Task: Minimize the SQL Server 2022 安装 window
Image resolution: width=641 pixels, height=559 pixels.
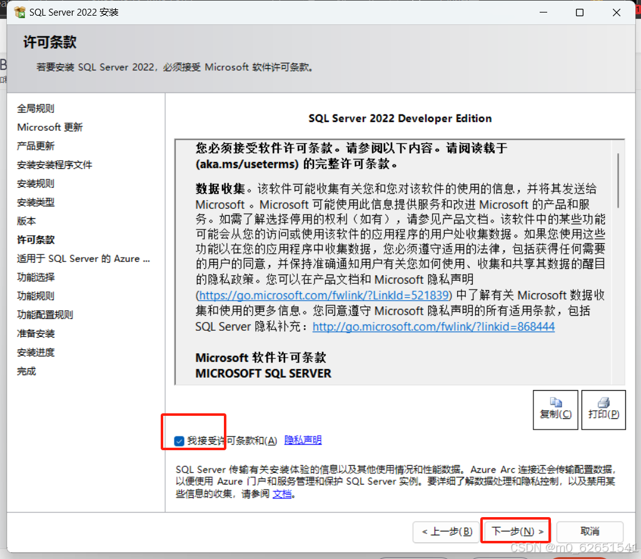Action: pyautogui.click(x=543, y=13)
